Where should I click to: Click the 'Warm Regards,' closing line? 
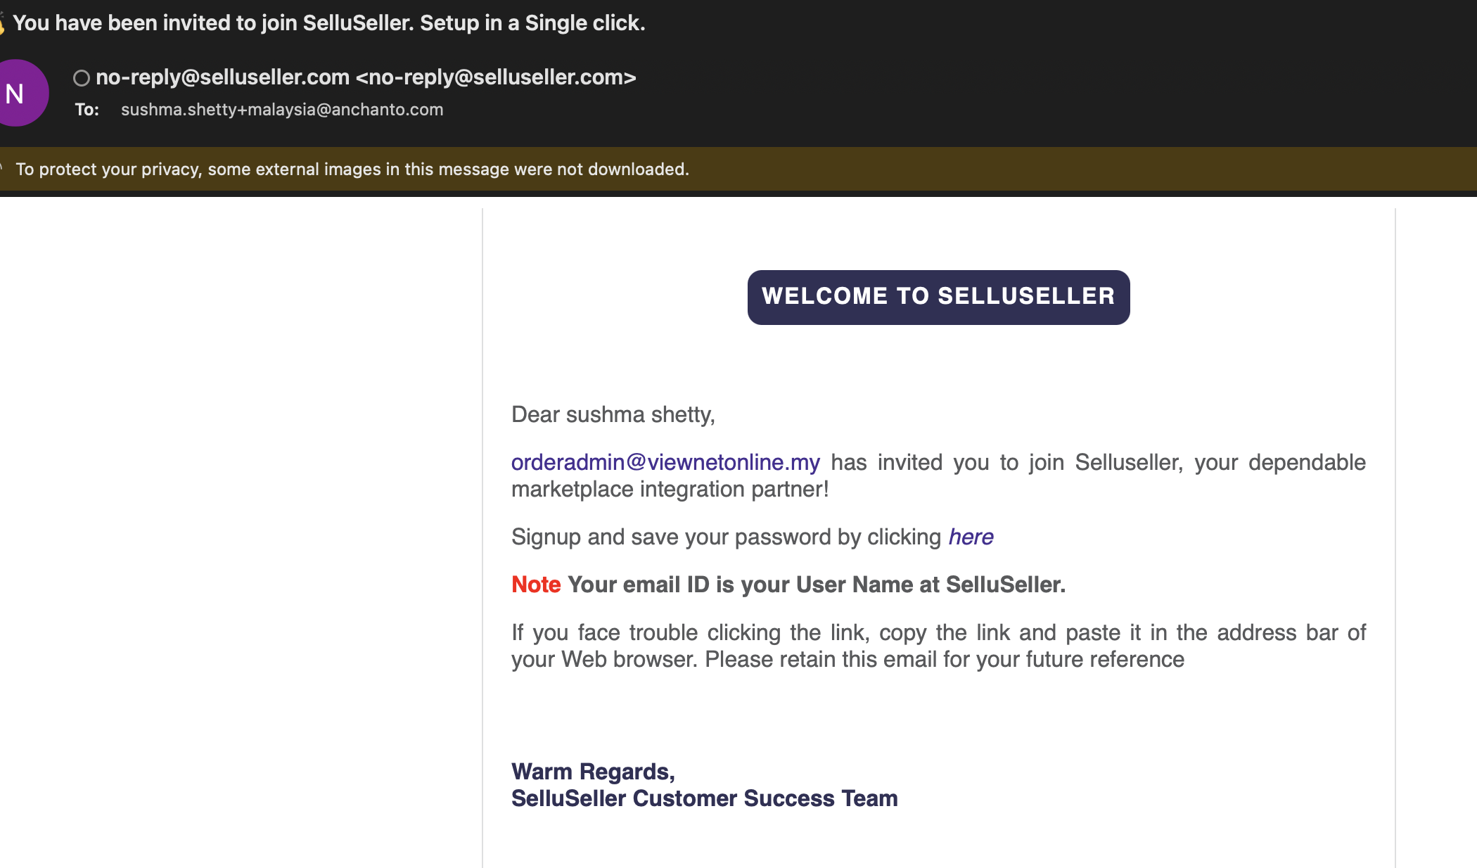593,772
